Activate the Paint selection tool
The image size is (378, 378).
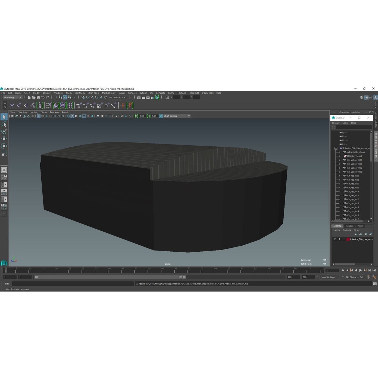4,132
